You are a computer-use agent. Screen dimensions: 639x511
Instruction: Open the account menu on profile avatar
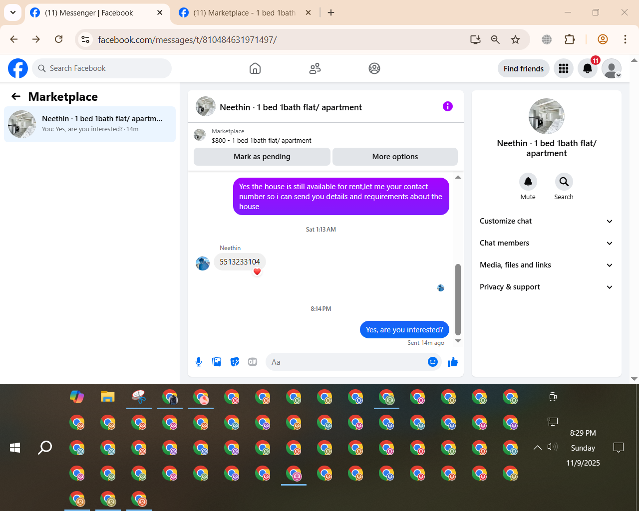pyautogui.click(x=612, y=68)
